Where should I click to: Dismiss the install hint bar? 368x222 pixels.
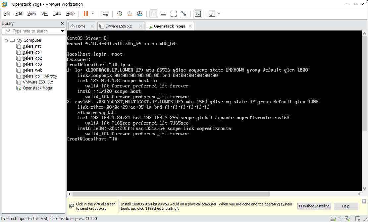click(364, 201)
